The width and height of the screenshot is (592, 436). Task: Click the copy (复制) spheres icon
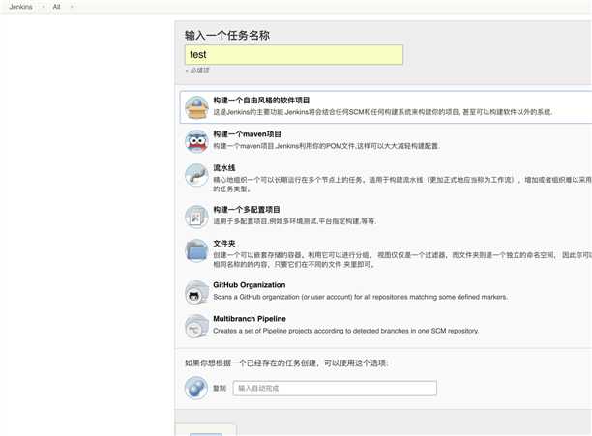[196, 388]
